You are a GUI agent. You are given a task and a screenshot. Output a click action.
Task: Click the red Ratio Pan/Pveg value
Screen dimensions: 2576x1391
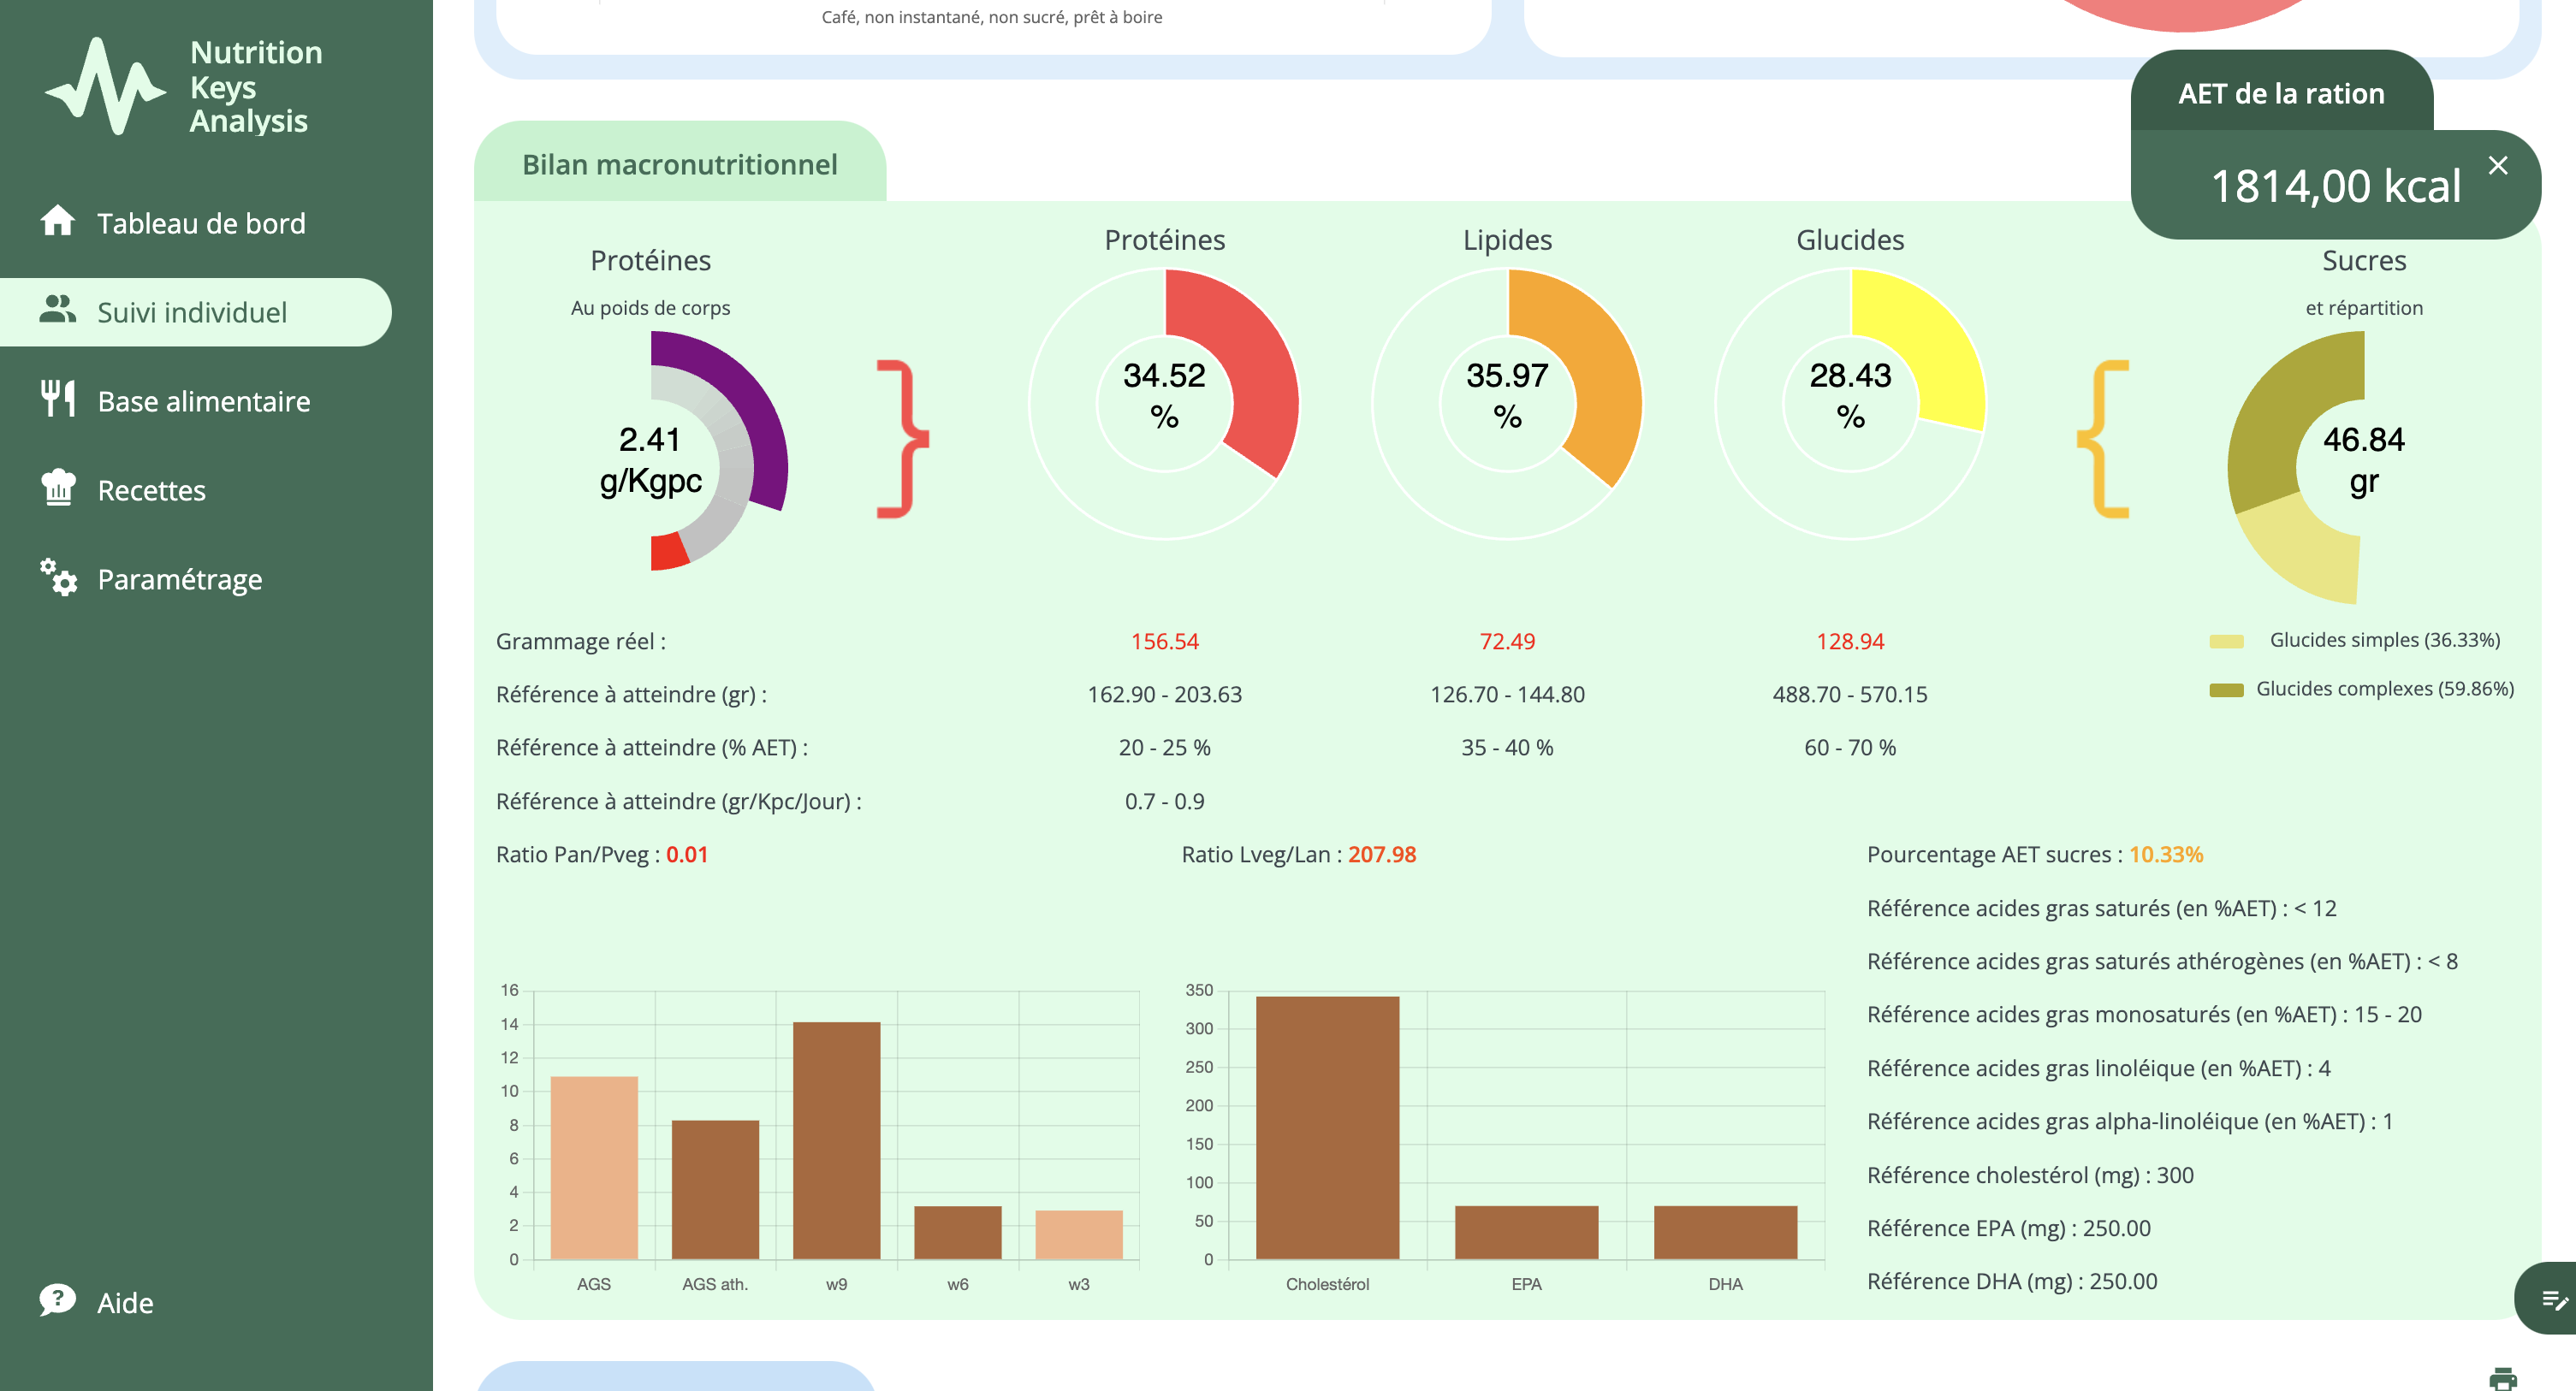coord(690,855)
